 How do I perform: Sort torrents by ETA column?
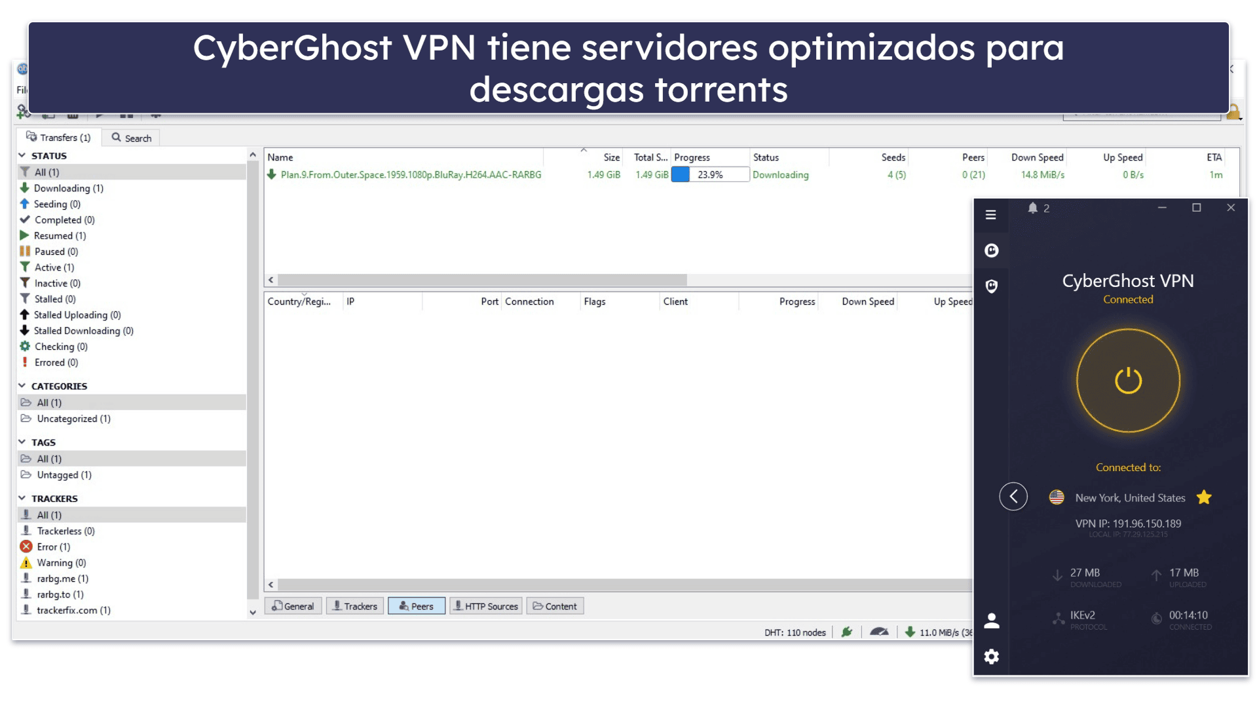[1186, 157]
